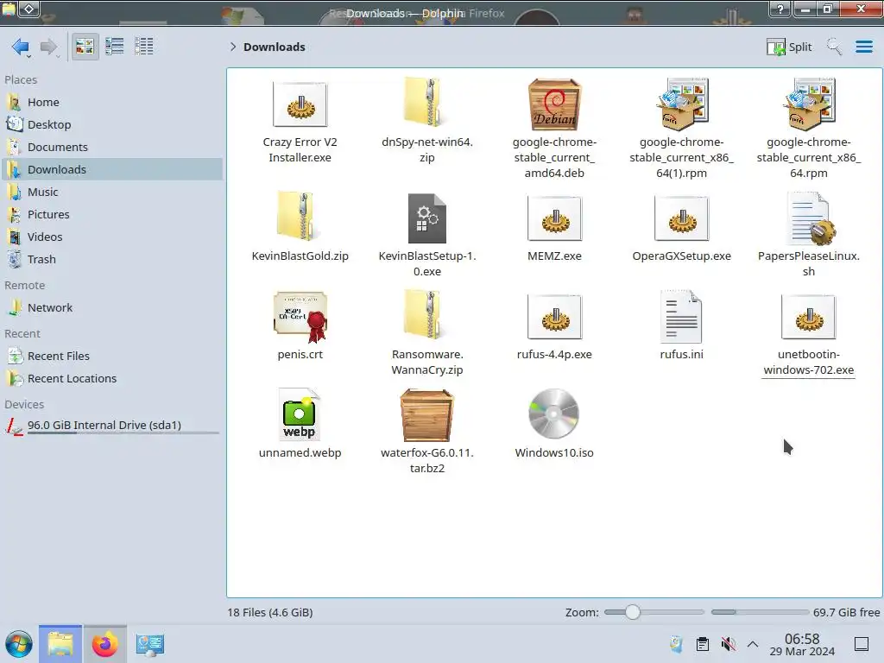884x663 pixels.
Task: Open Home in Places
Action: coord(111,102)
